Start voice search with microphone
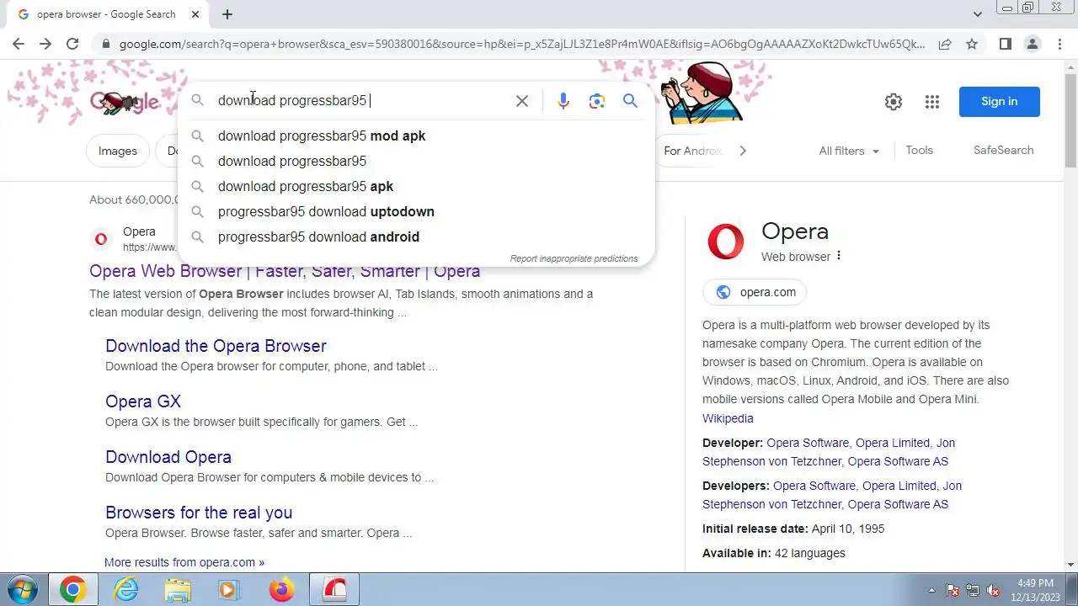Viewport: 1078px width, 606px height. tap(563, 101)
